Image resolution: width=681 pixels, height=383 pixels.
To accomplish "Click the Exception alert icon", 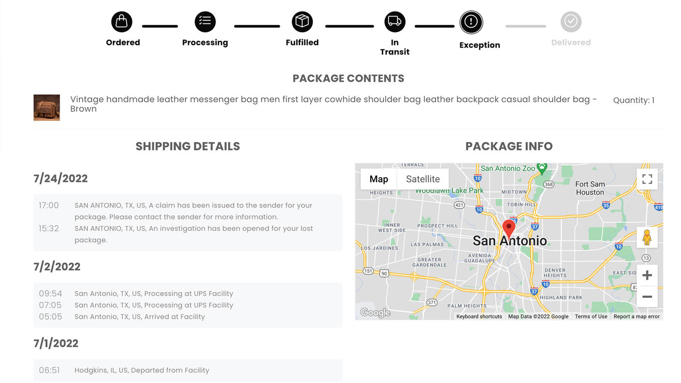I will (471, 22).
